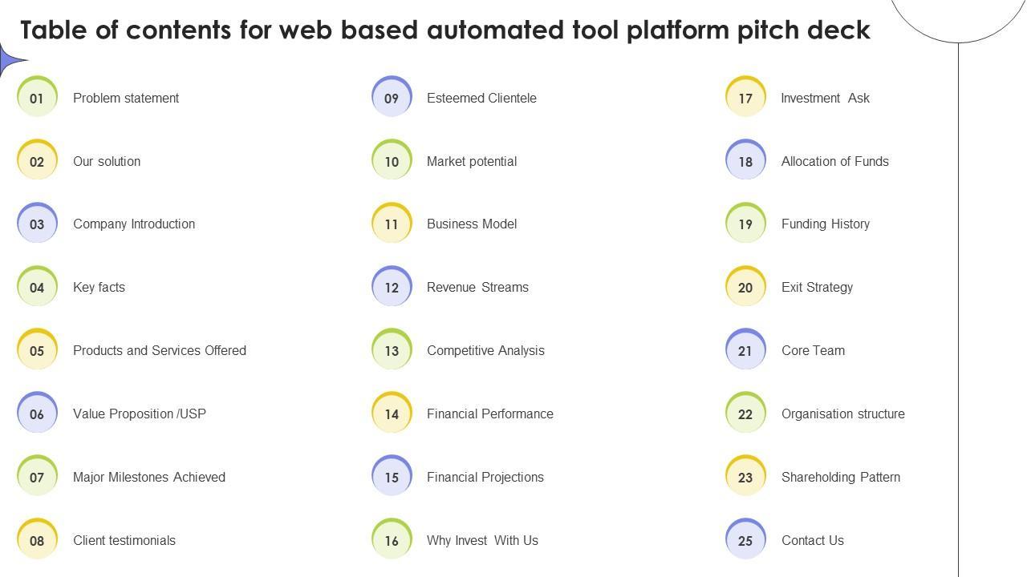The height and width of the screenshot is (577, 1027).
Task: Select the 03 circle badge
Action: [37, 224]
